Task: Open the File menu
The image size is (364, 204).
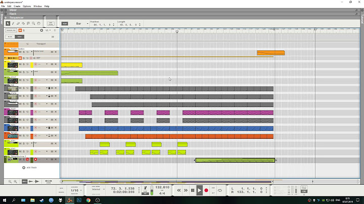Action: point(3,6)
